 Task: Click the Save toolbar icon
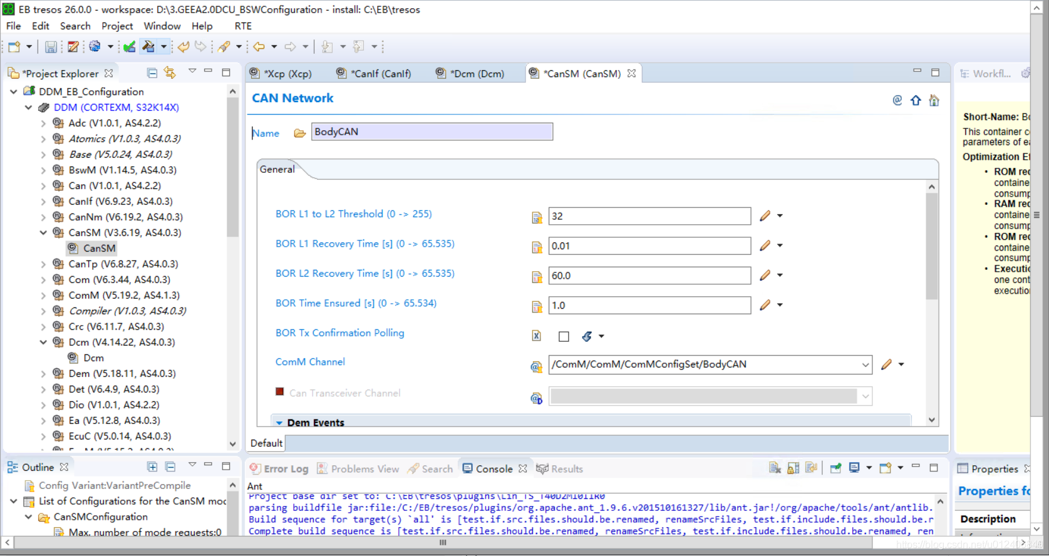pos(51,47)
